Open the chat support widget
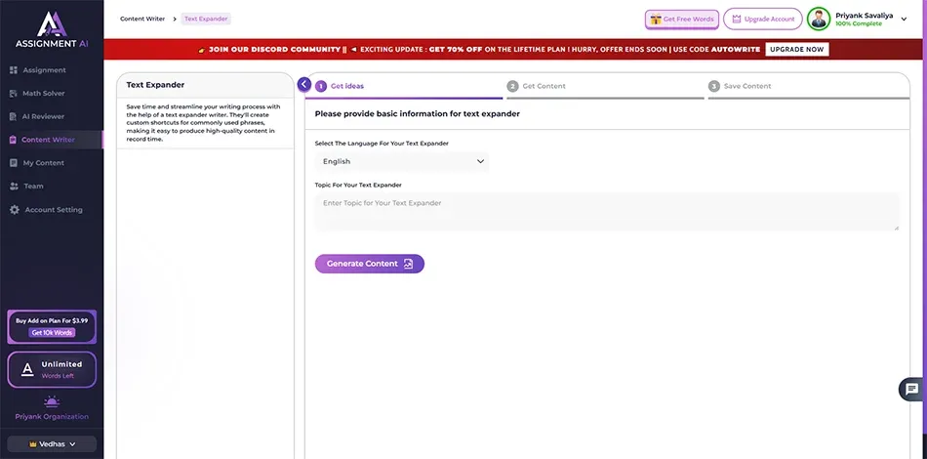This screenshot has height=459, width=927. pyautogui.click(x=911, y=389)
